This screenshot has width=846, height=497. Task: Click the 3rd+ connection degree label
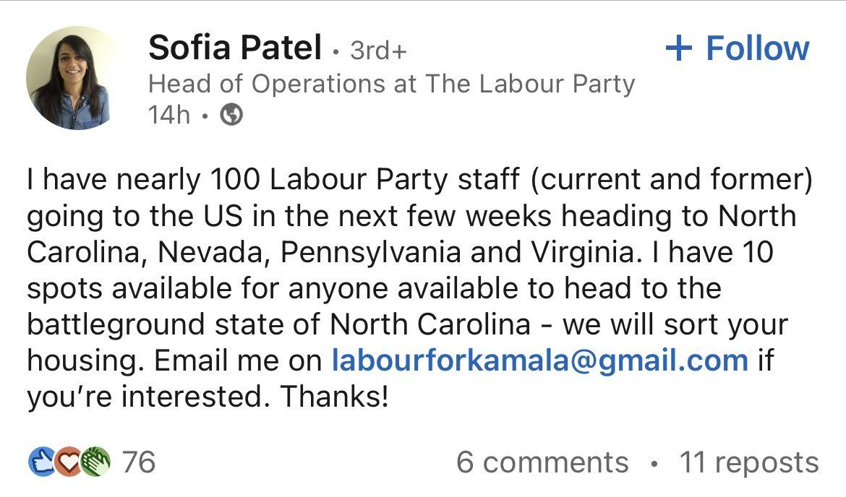coord(377,51)
